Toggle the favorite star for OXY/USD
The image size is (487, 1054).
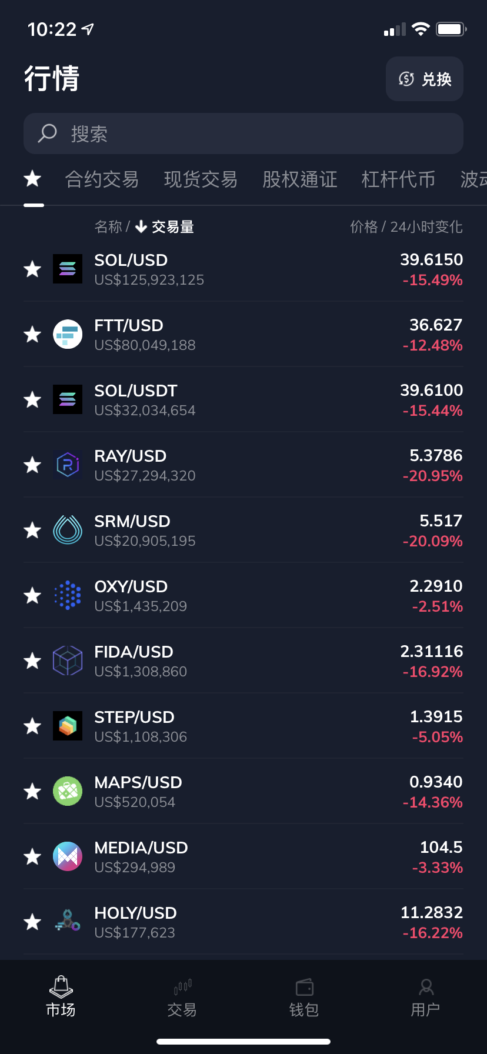pyautogui.click(x=32, y=595)
